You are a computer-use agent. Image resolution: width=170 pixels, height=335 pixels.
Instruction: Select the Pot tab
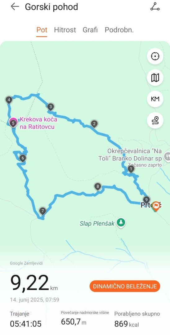click(42, 30)
